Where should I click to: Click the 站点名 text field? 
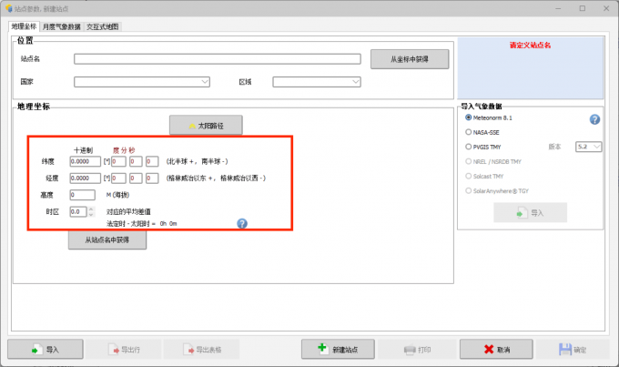coord(218,59)
